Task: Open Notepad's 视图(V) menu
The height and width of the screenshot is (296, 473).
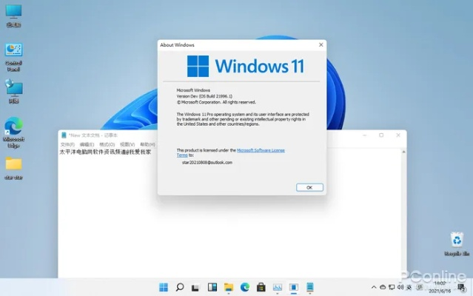Action: click(x=127, y=145)
